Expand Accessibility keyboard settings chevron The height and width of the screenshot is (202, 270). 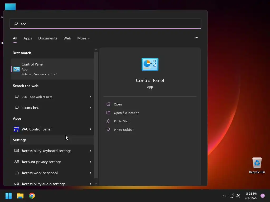(90, 151)
